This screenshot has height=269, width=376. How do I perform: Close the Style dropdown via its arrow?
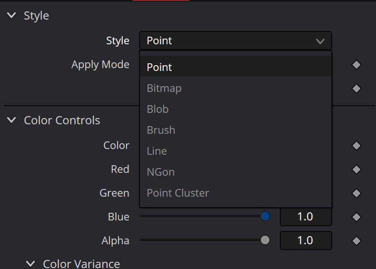[x=320, y=41]
